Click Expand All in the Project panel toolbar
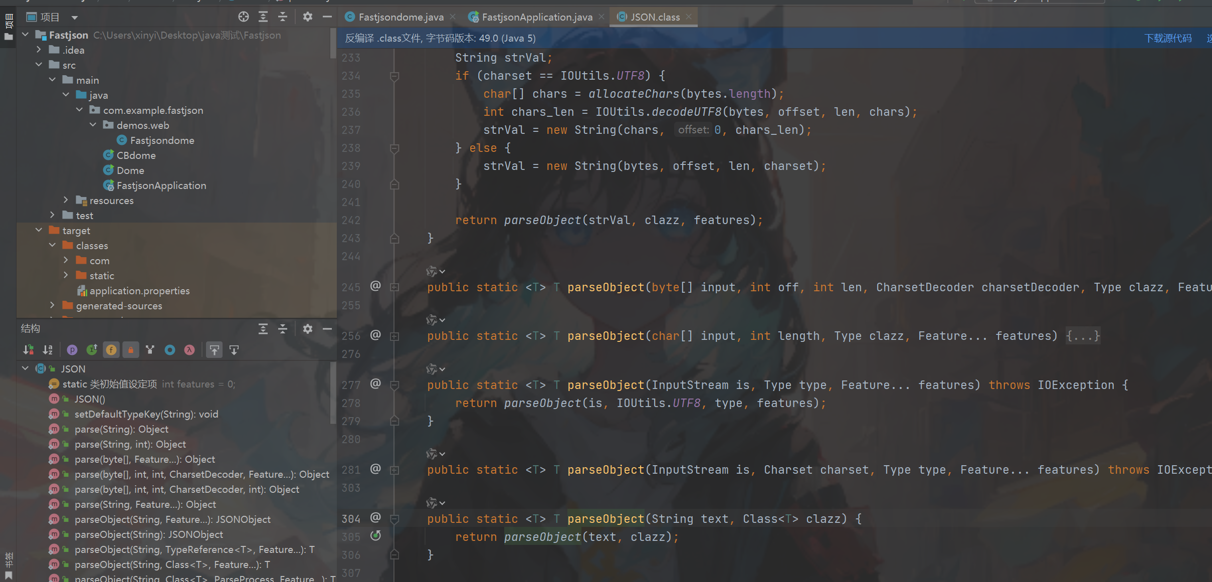1212x582 pixels. [263, 17]
